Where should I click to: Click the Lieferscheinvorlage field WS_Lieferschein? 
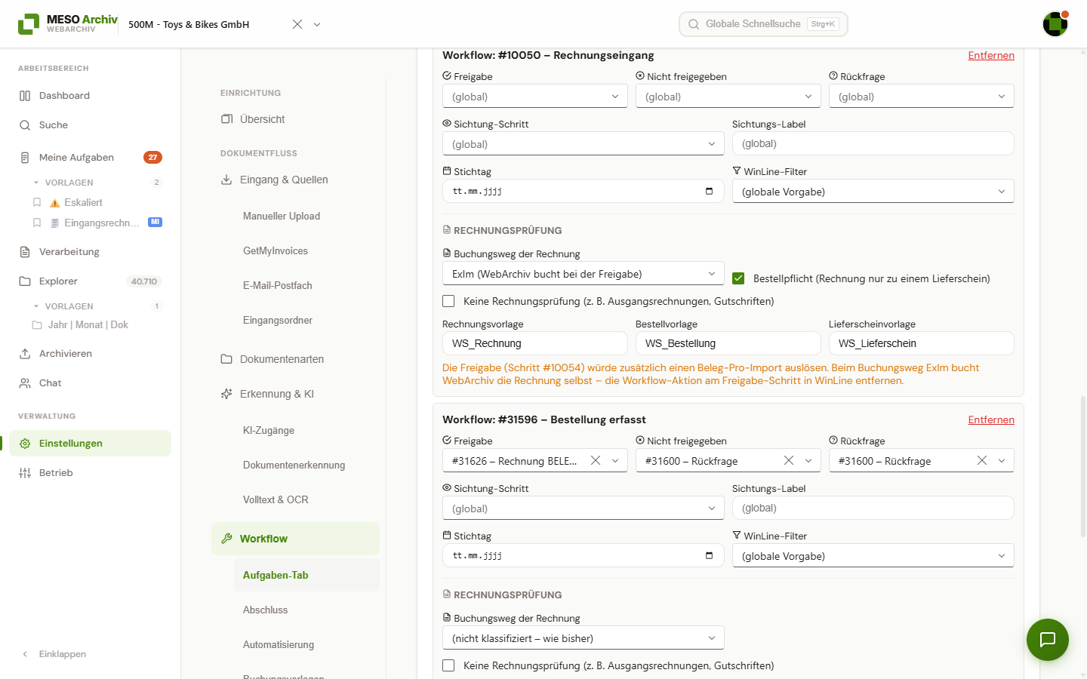922,343
